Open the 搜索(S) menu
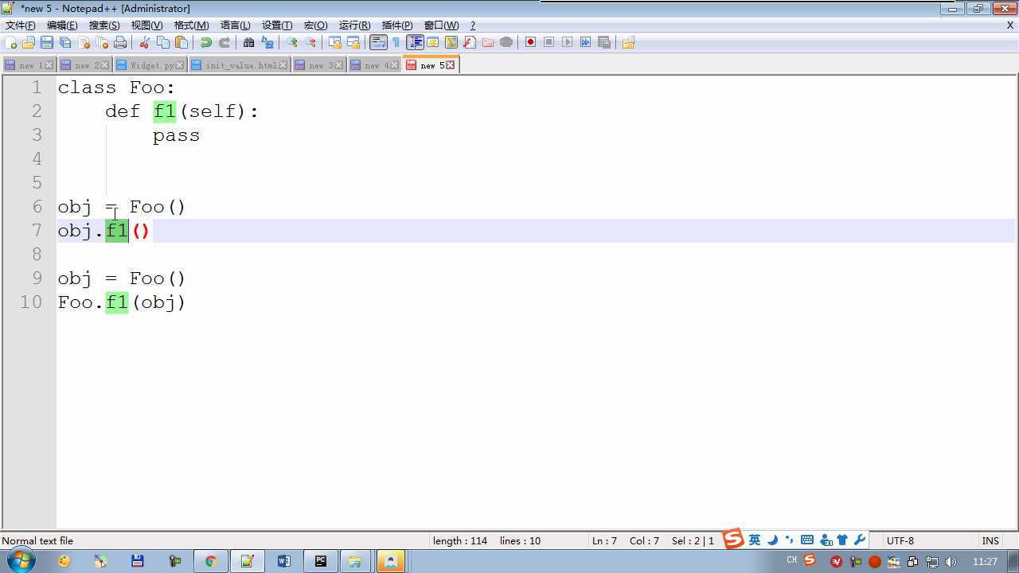 [104, 25]
